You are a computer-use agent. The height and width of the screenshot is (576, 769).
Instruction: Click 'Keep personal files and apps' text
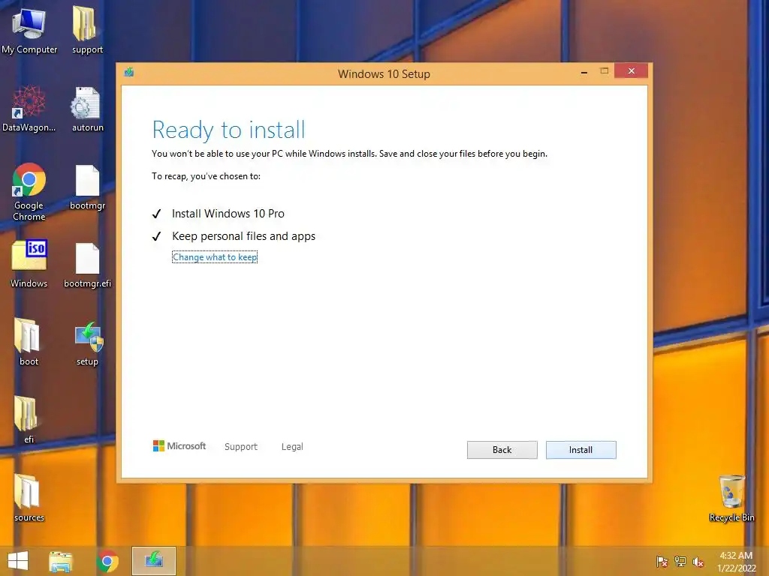(244, 236)
